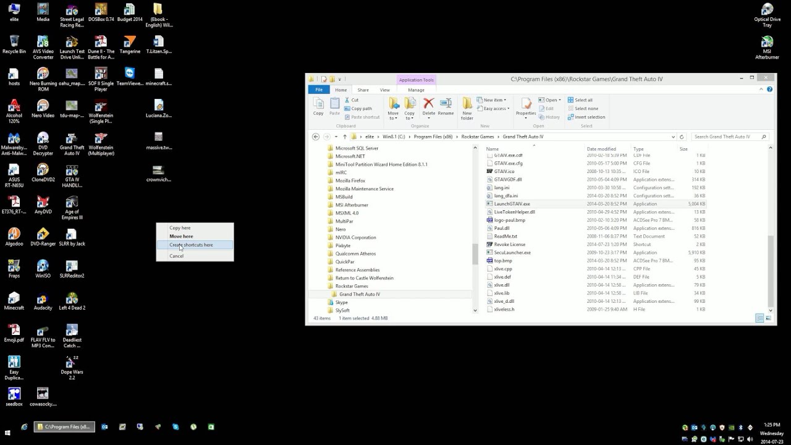Select the Minecraft desktop icon
The height and width of the screenshot is (445, 791).
[14, 302]
